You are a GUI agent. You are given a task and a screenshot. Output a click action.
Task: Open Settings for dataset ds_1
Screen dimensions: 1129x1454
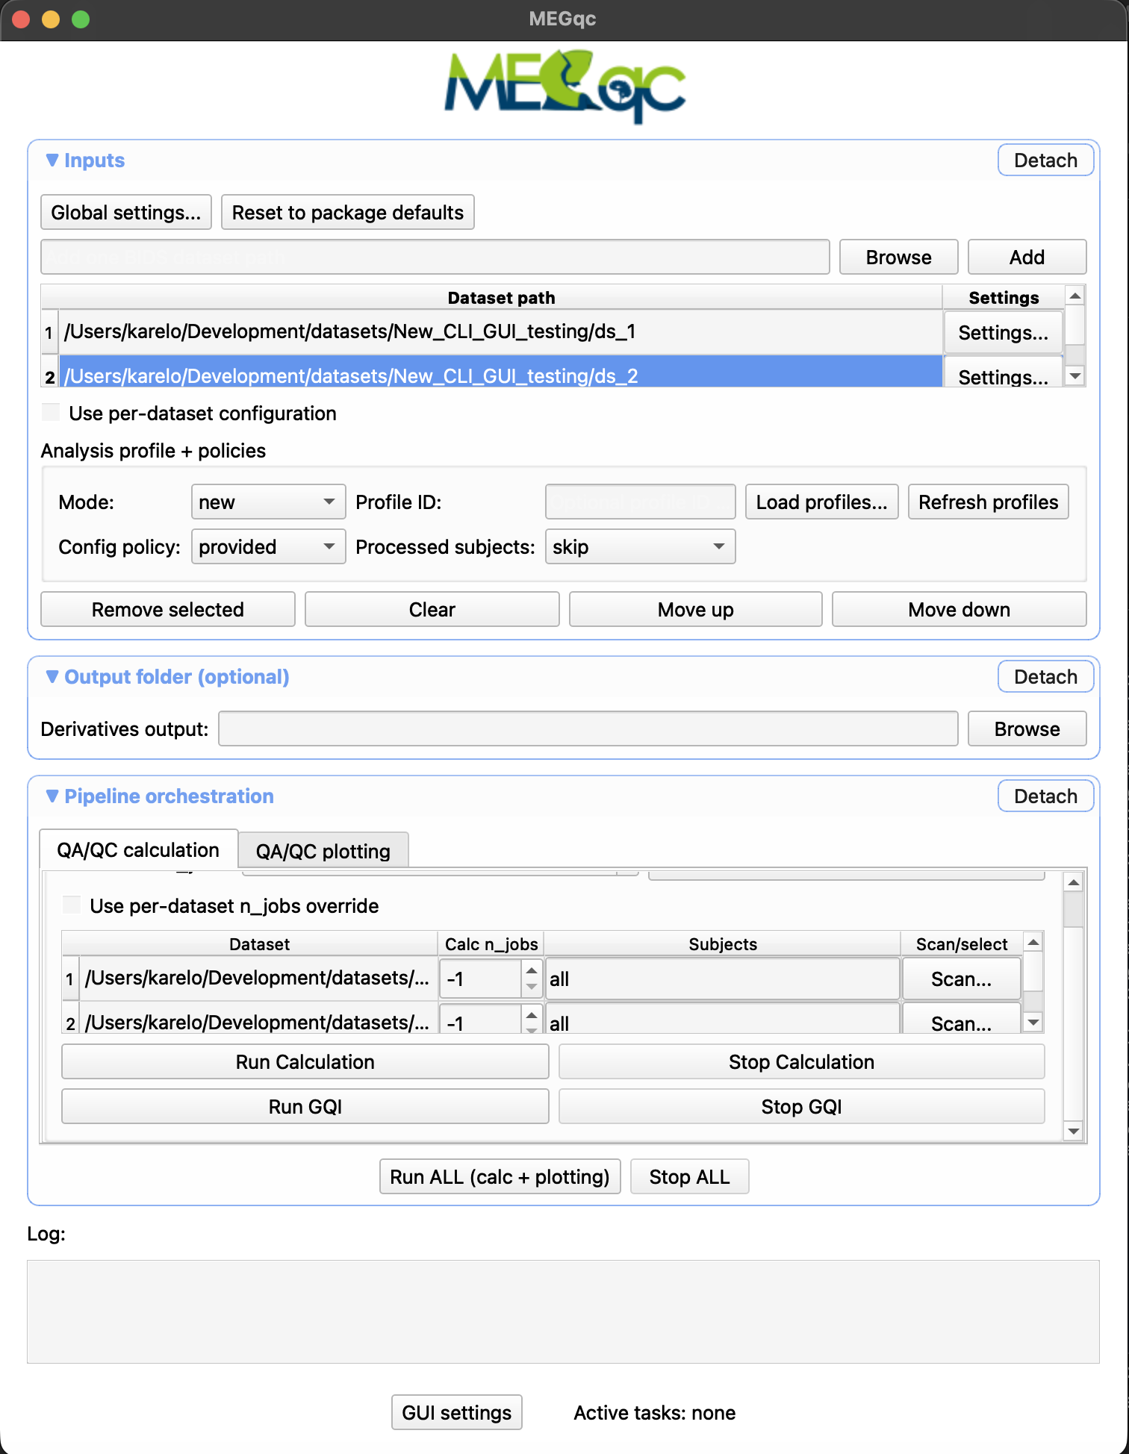(1003, 333)
